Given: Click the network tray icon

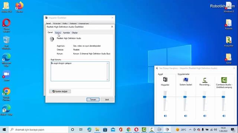Looking at the screenshot, I should click(x=211, y=130).
